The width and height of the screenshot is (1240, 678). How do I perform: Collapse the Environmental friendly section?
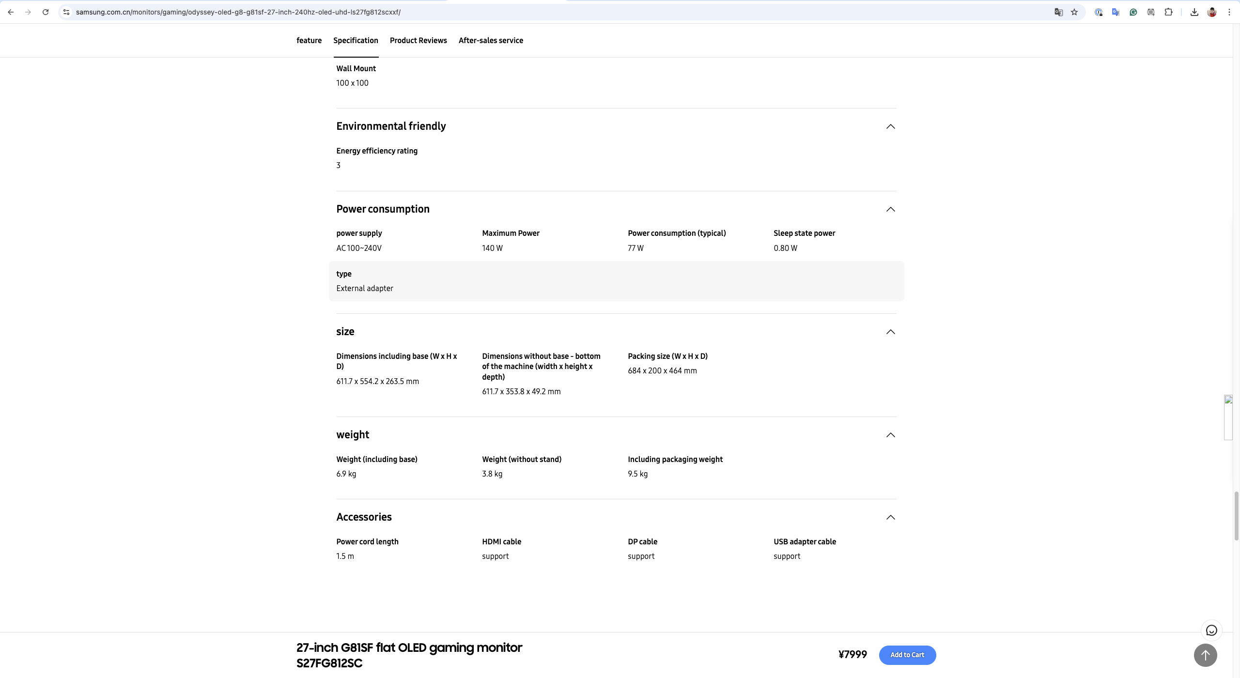pos(890,127)
